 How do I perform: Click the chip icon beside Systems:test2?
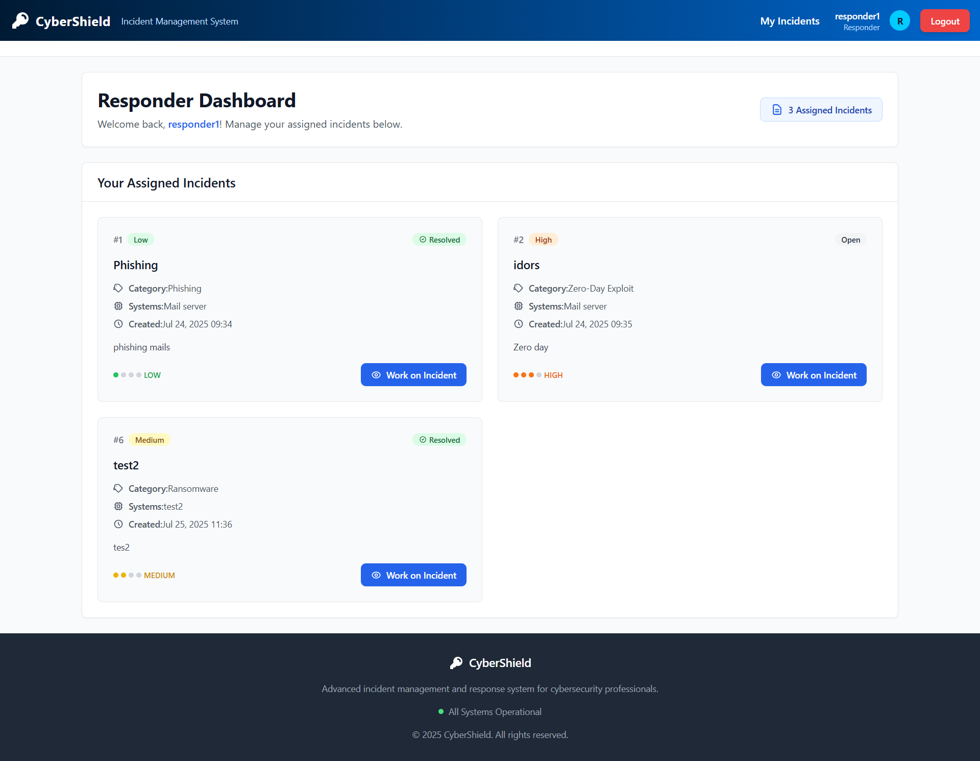118,507
